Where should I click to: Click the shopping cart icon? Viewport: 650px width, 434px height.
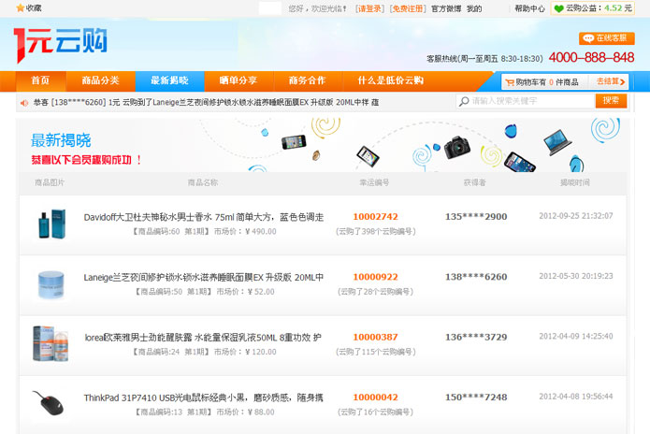[510, 82]
